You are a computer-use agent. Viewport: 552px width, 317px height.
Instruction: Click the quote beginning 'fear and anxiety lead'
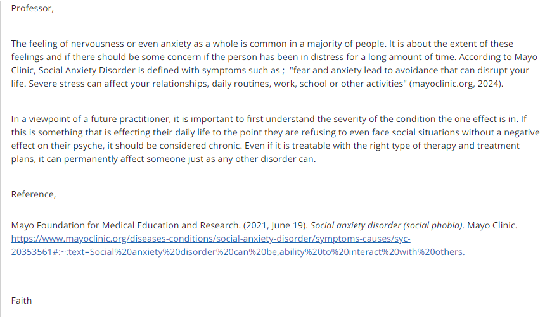[409, 70]
